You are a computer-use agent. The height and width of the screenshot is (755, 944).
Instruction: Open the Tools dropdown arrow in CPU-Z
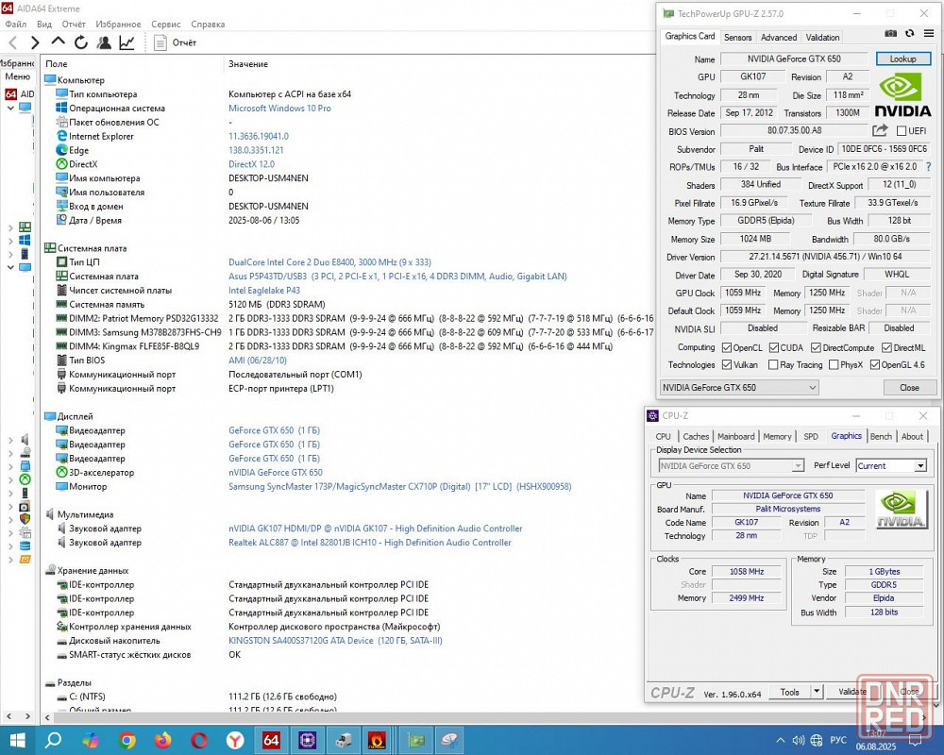click(x=817, y=692)
